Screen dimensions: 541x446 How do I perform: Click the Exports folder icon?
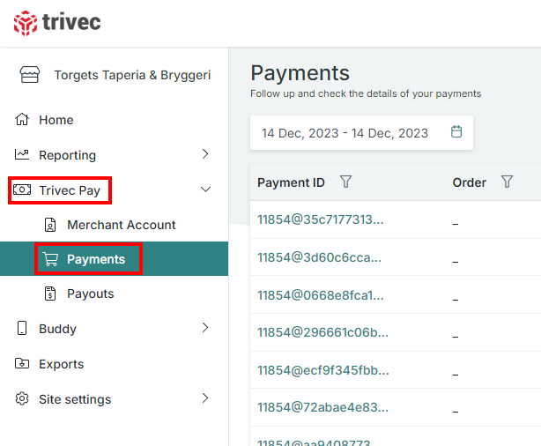(x=22, y=364)
